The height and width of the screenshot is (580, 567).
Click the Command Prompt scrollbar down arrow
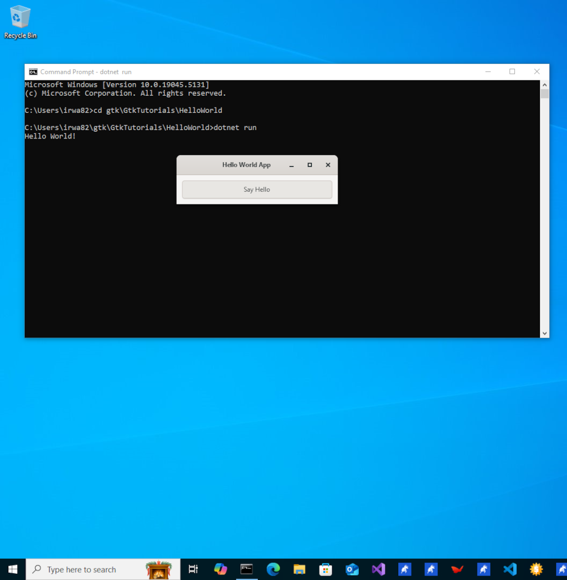point(543,333)
